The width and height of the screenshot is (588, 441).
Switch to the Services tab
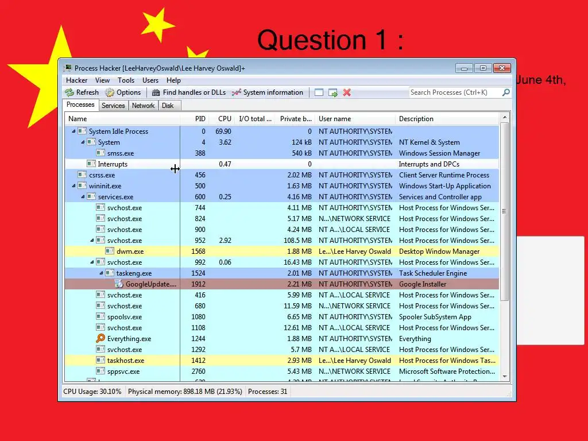pyautogui.click(x=113, y=106)
